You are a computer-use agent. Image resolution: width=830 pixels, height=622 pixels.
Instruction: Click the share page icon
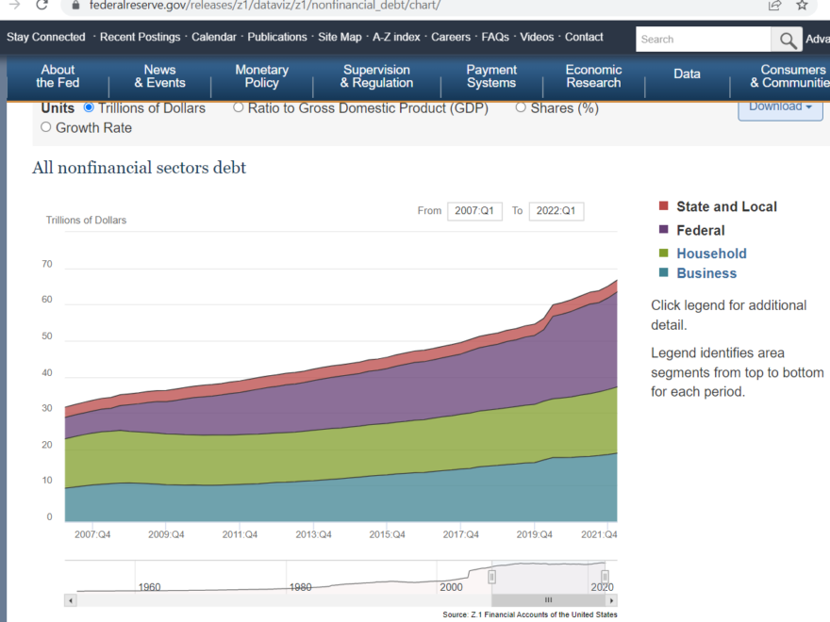(774, 6)
